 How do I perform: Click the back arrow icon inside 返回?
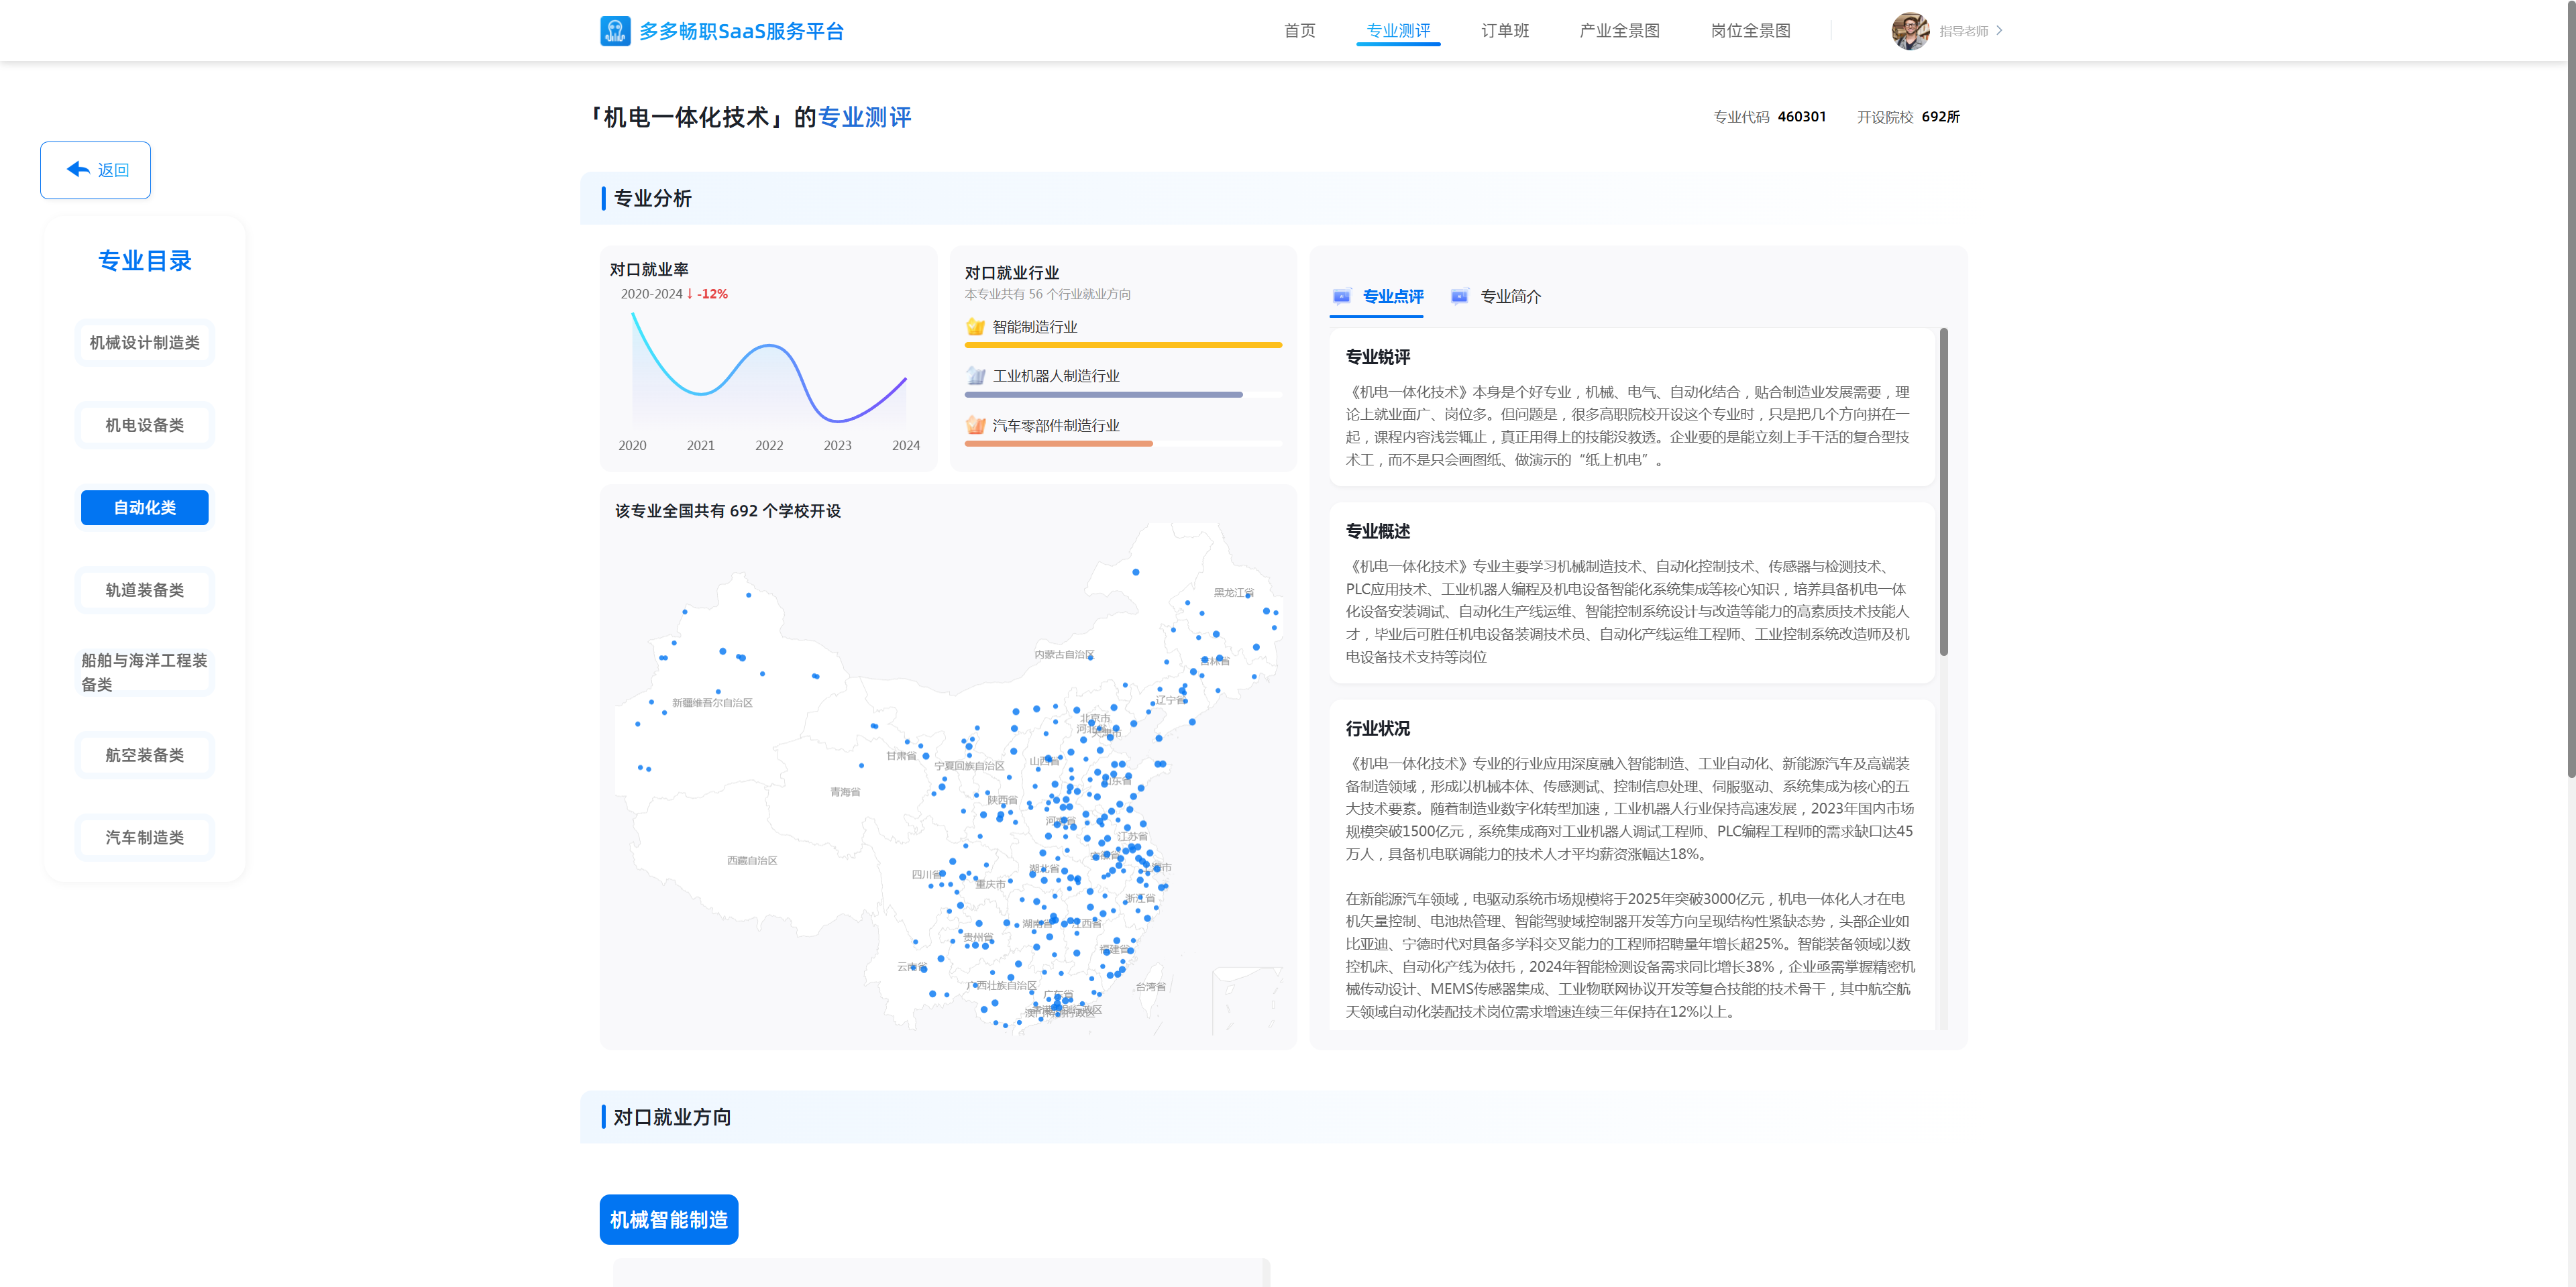click(x=77, y=168)
